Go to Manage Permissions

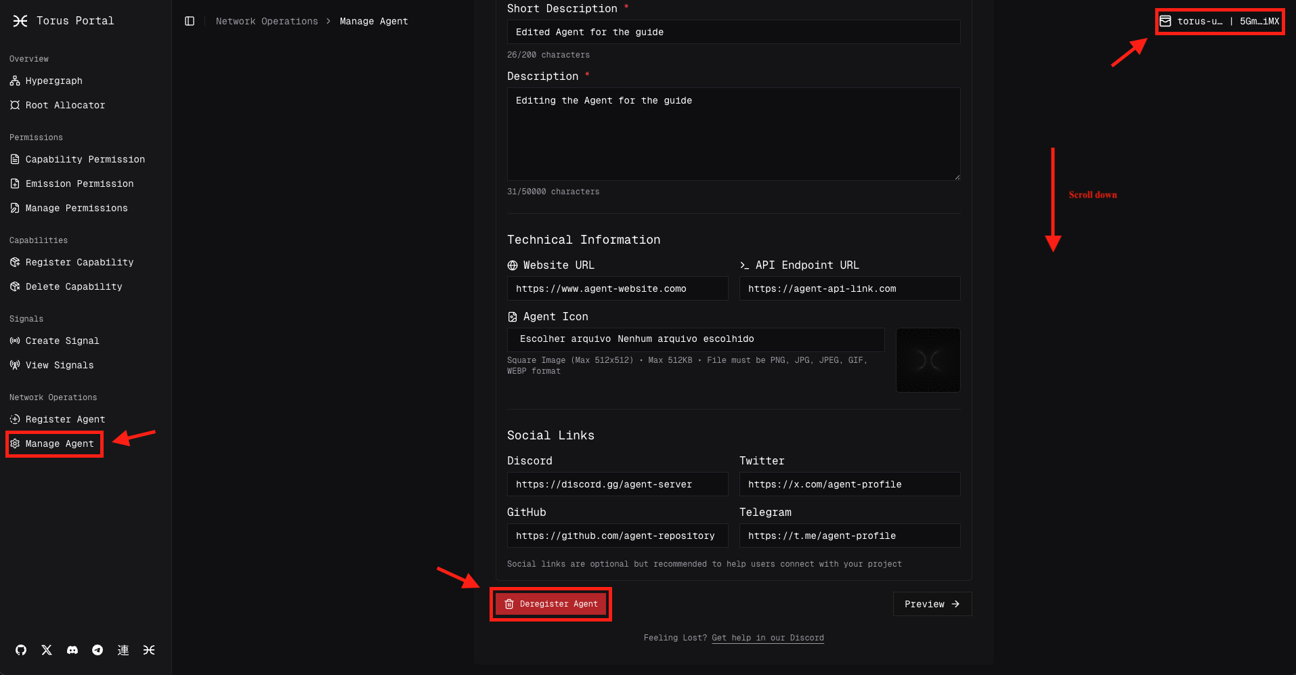[x=76, y=208]
